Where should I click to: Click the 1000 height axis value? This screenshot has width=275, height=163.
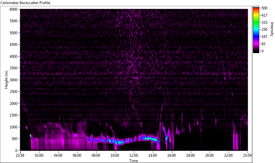click(x=13, y=127)
